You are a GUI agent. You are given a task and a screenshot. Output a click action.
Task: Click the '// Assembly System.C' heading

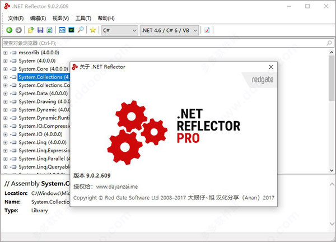click(x=38, y=184)
